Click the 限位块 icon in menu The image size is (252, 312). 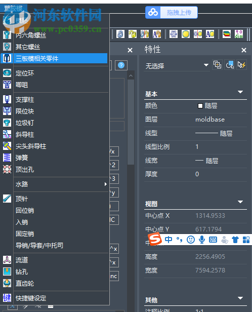pos(7,111)
